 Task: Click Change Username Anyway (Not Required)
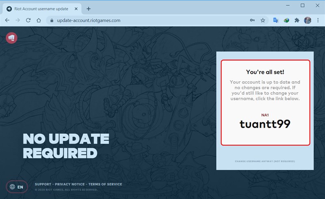265,161
